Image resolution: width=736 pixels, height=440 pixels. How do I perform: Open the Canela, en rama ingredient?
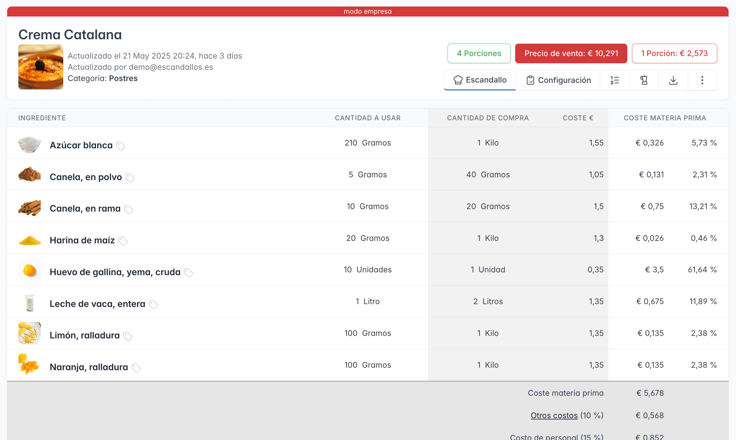85,208
